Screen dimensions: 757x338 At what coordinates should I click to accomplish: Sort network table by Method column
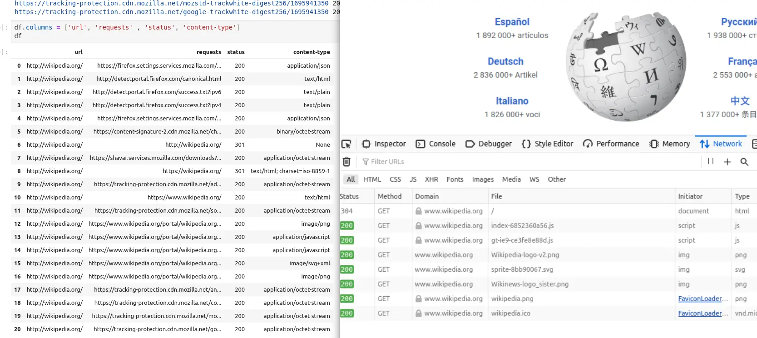pos(393,196)
